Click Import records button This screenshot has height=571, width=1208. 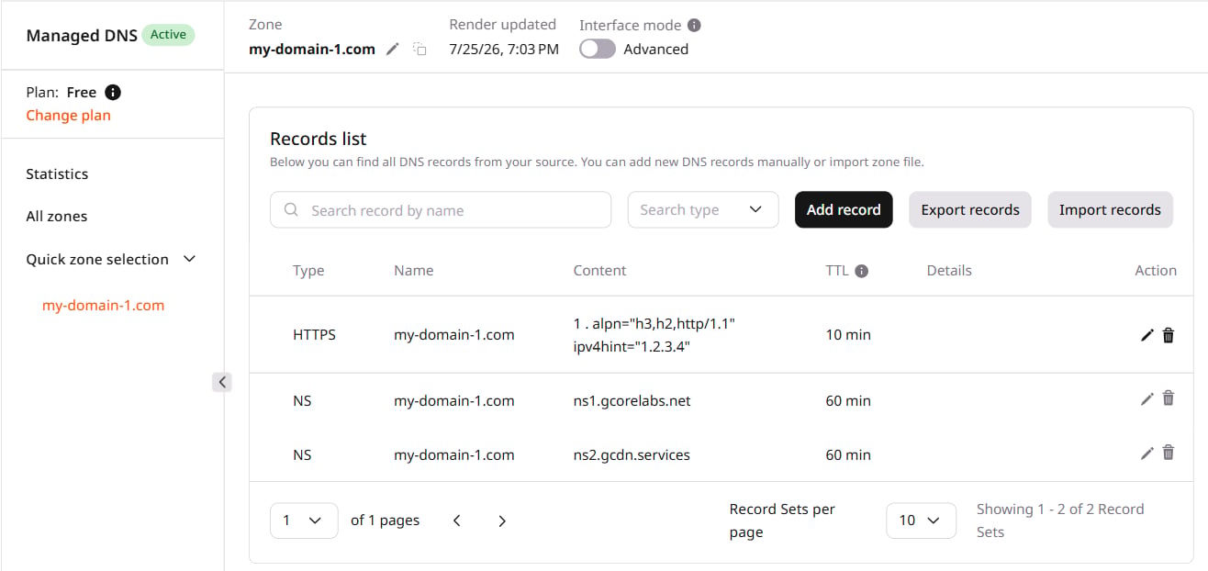tap(1110, 209)
